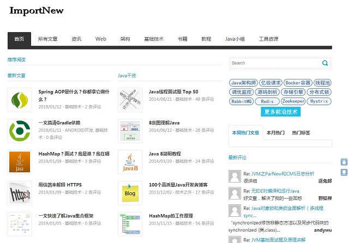Viewport: 360px width, 243px height.
Task: Click the scroll-to-top arrow icon
Action: point(344,162)
